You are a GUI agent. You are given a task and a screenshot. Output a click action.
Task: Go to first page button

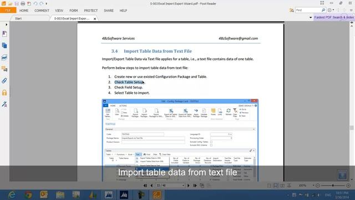(145, 186)
